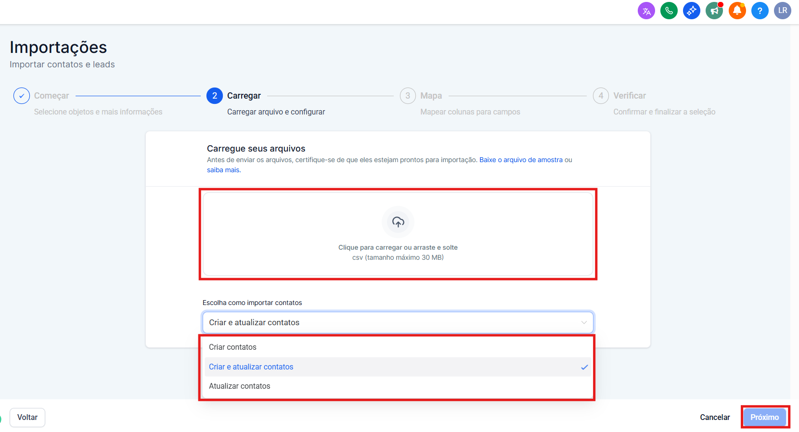799x432 pixels.
Task: Select the 'Criar contatos' option
Action: 232,347
